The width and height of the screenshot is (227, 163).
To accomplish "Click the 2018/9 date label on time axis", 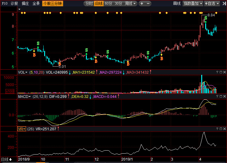I will pyautogui.click(x=24, y=159).
